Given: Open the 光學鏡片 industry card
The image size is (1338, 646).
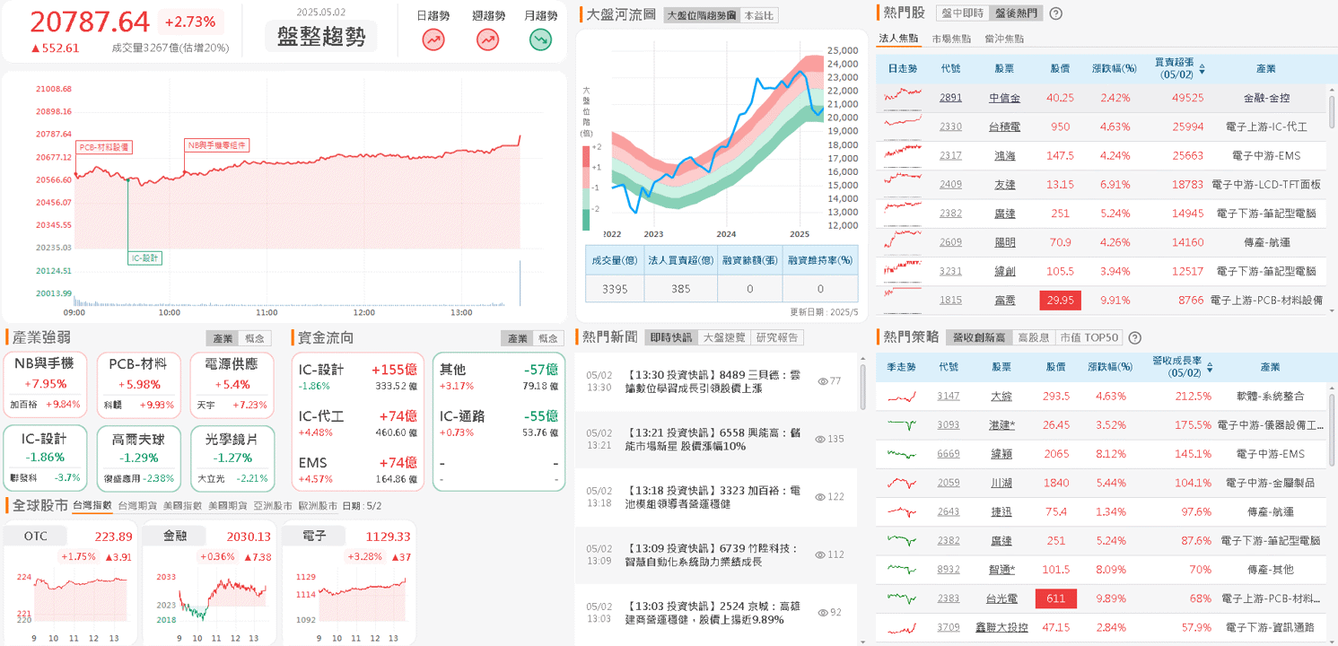Looking at the screenshot, I should pos(232,458).
